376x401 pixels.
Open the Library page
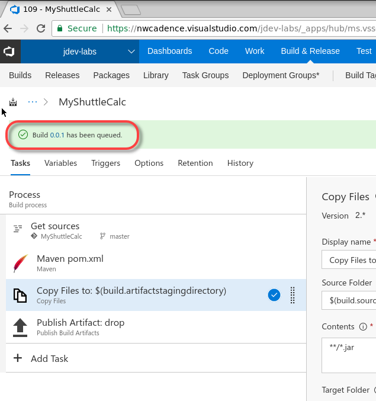tap(156, 75)
